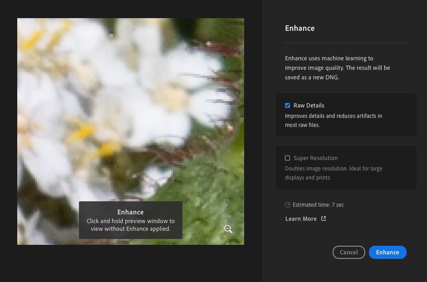Click the 'Enhance' dialog heading
Image resolution: width=427 pixels, height=282 pixels.
pyautogui.click(x=300, y=28)
